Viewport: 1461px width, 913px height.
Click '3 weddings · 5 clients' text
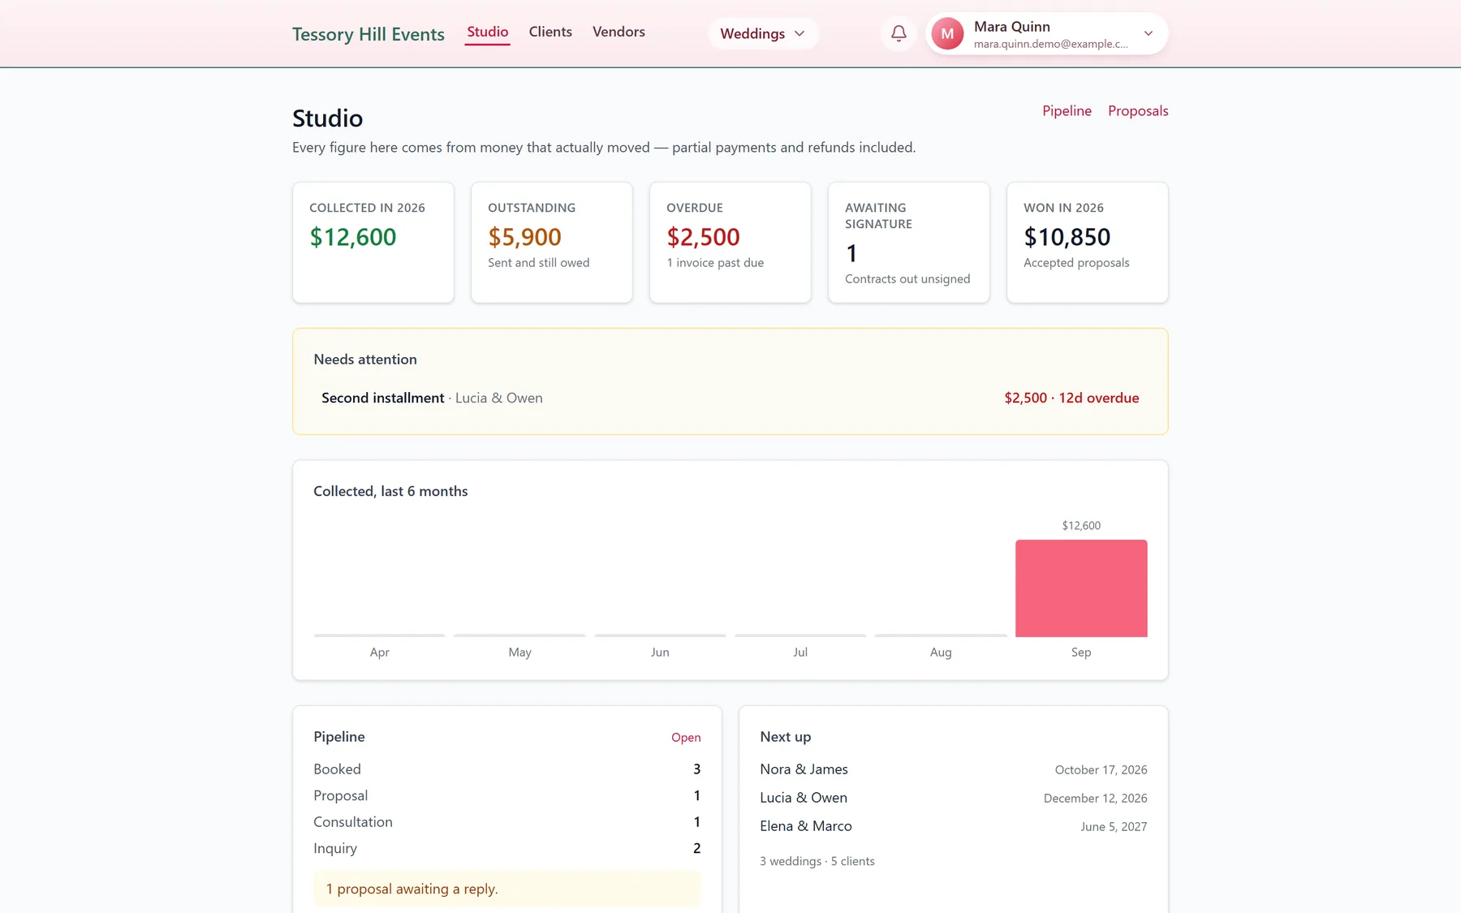[817, 861]
